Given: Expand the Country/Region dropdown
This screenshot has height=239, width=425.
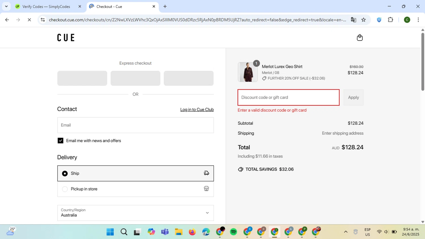Looking at the screenshot, I should [135, 213].
